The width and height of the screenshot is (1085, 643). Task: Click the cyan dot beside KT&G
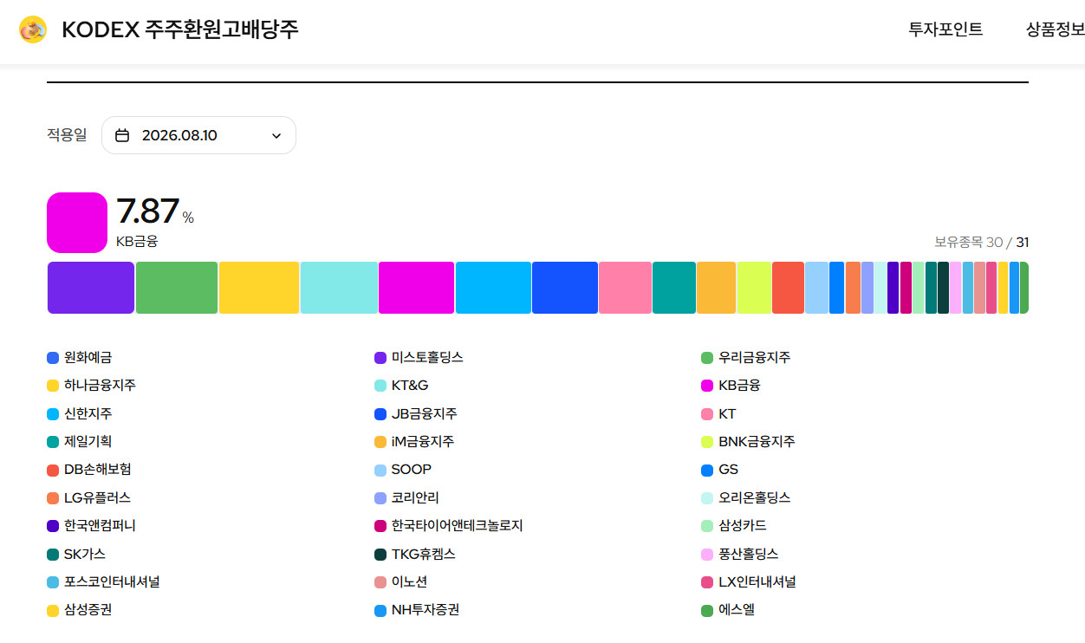click(380, 386)
